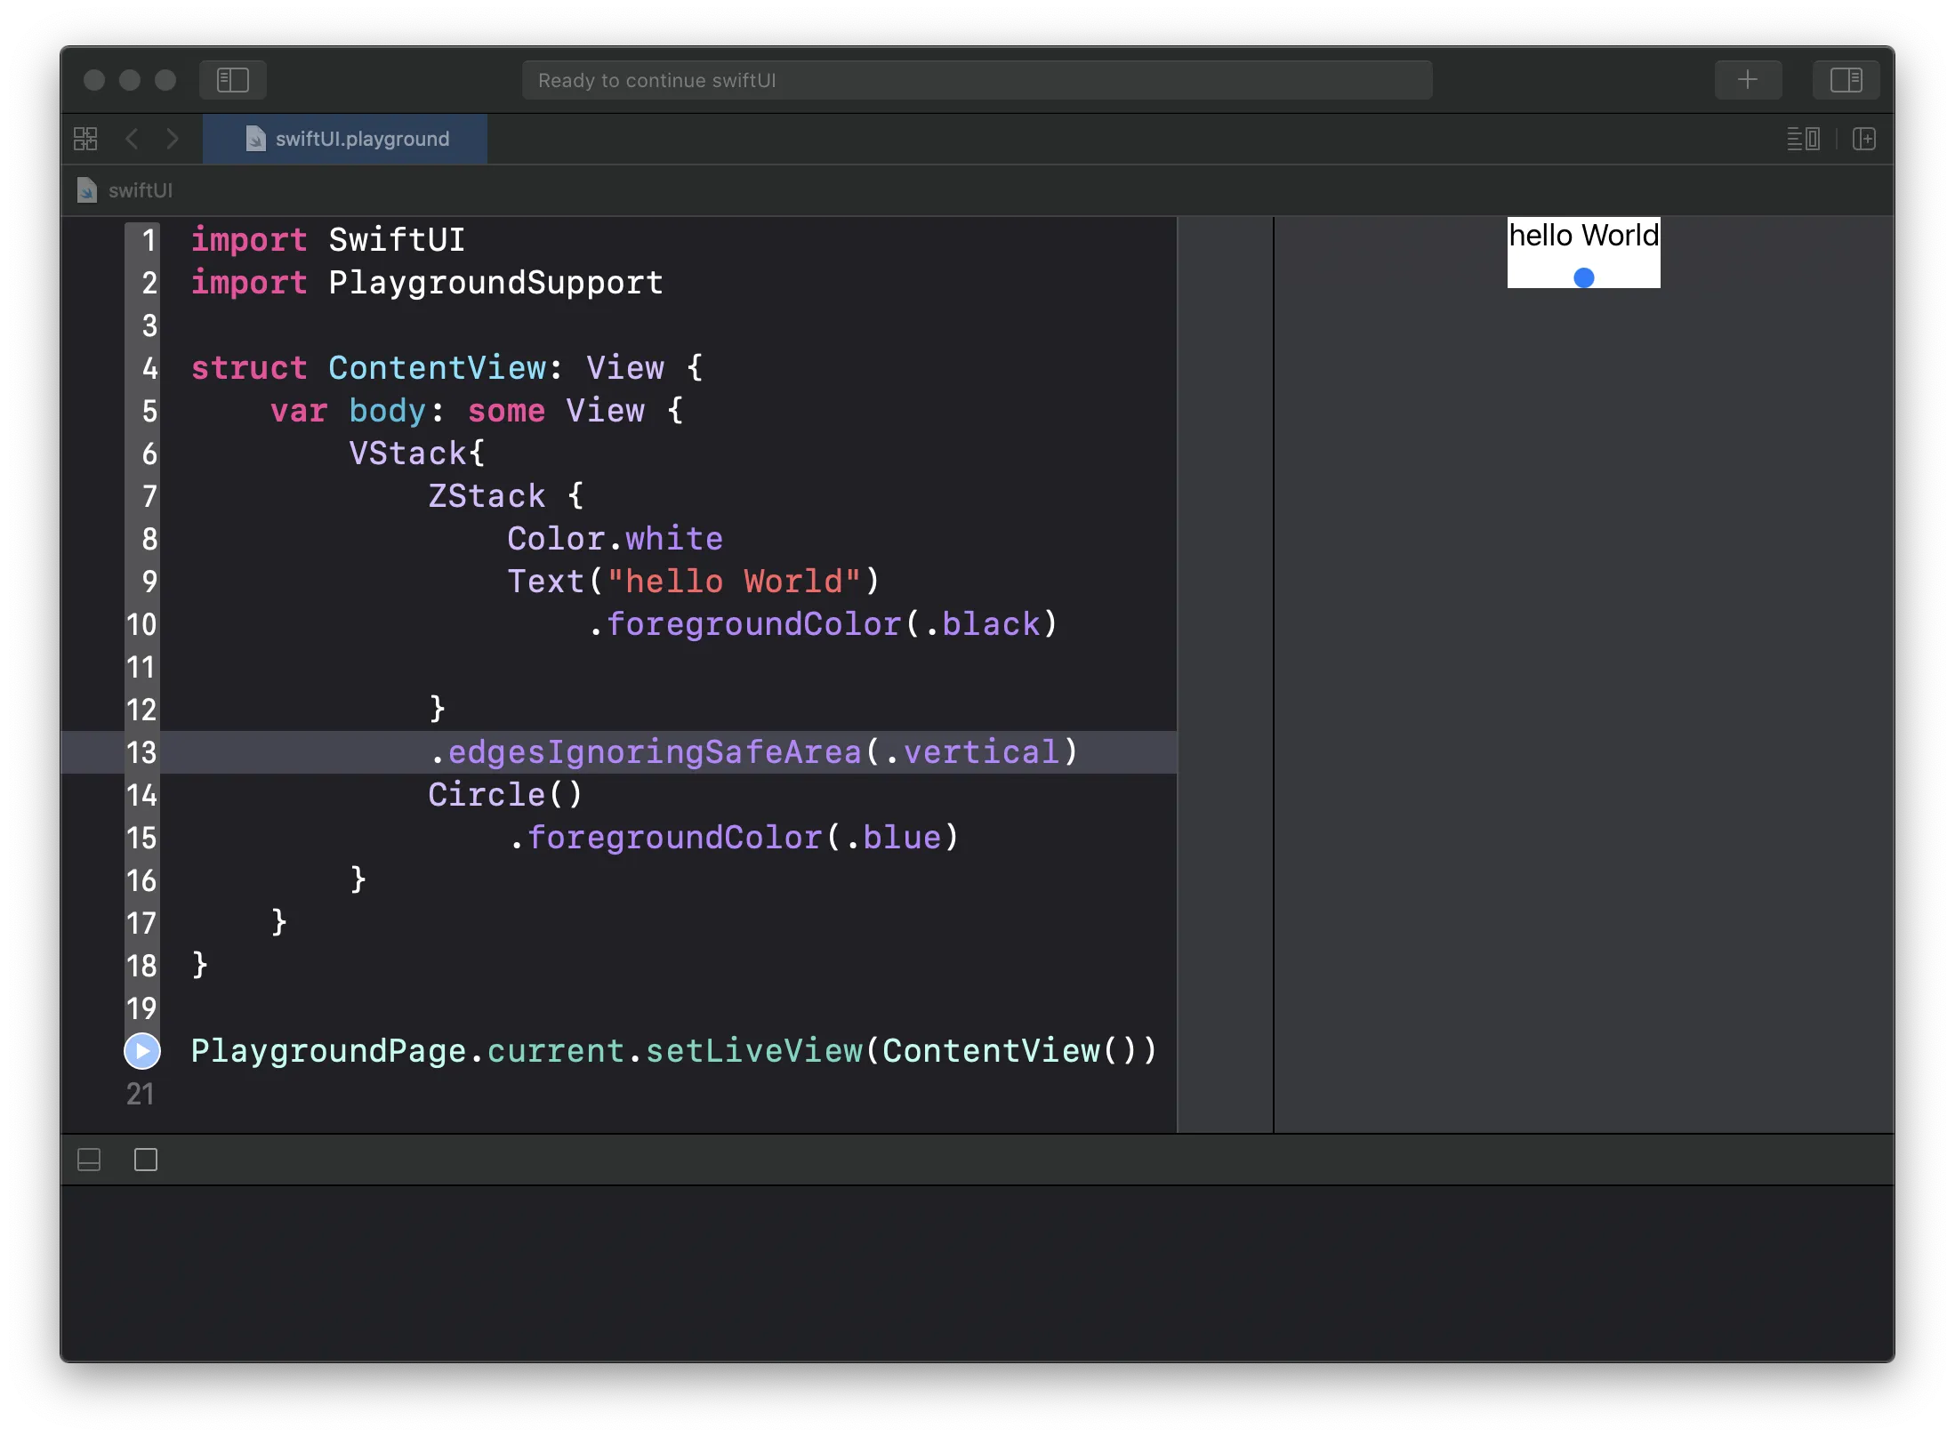Click line number 4 in gutter
This screenshot has height=1437, width=1955.
click(149, 368)
